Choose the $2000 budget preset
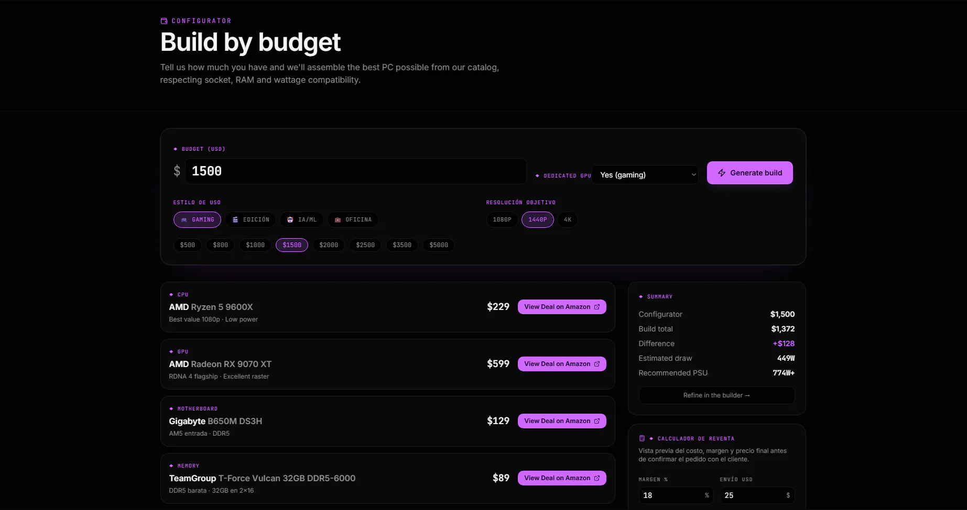 pos(329,245)
